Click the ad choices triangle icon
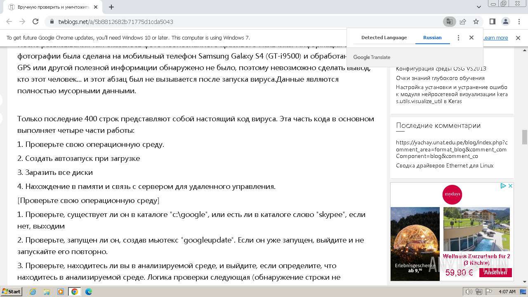 (503, 186)
